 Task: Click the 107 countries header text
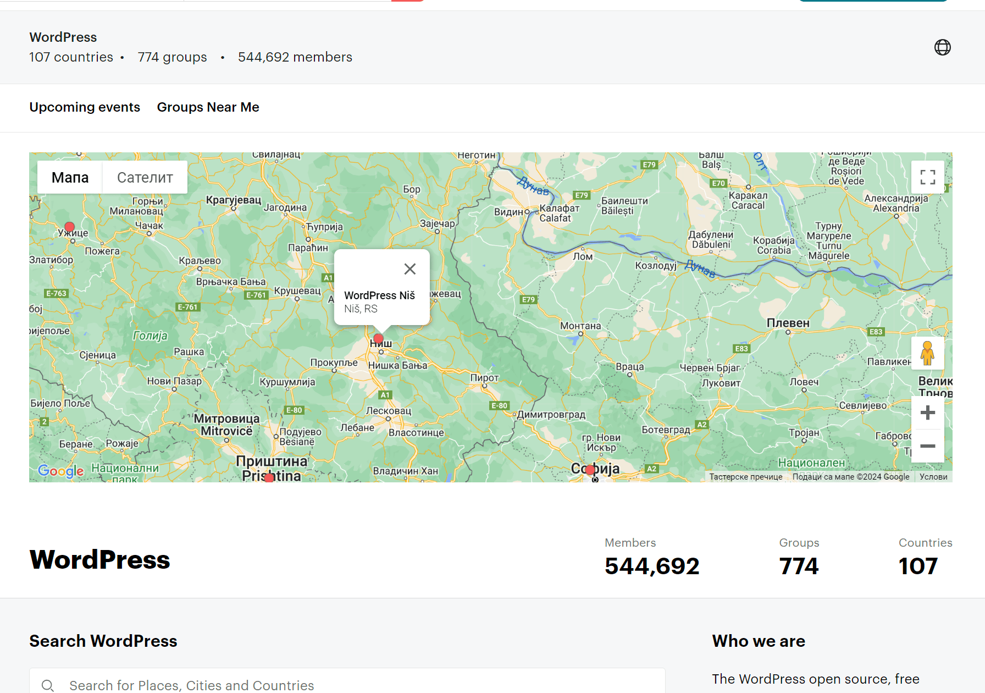(71, 57)
